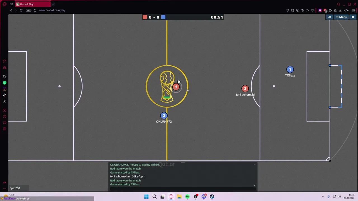This screenshot has width=358, height=201.
Task: Open Discord from the taskbar
Action: tap(204, 197)
